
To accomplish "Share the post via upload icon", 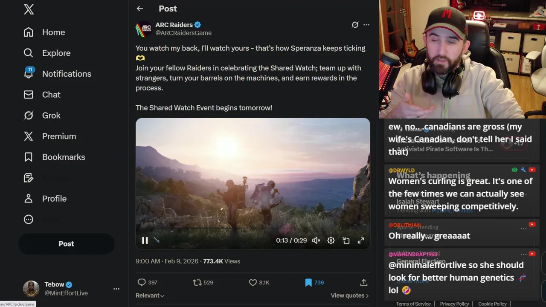I will [x=363, y=282].
